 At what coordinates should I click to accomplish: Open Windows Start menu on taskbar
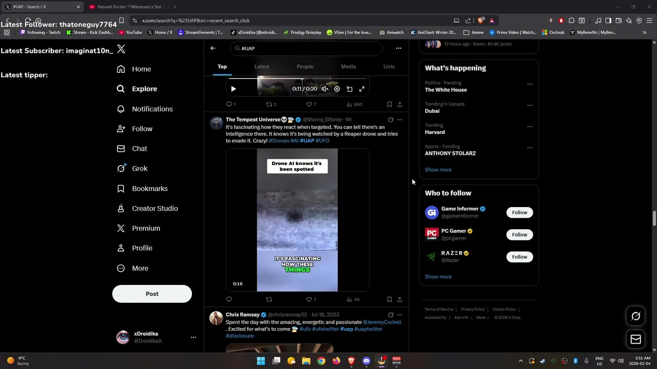click(x=261, y=361)
